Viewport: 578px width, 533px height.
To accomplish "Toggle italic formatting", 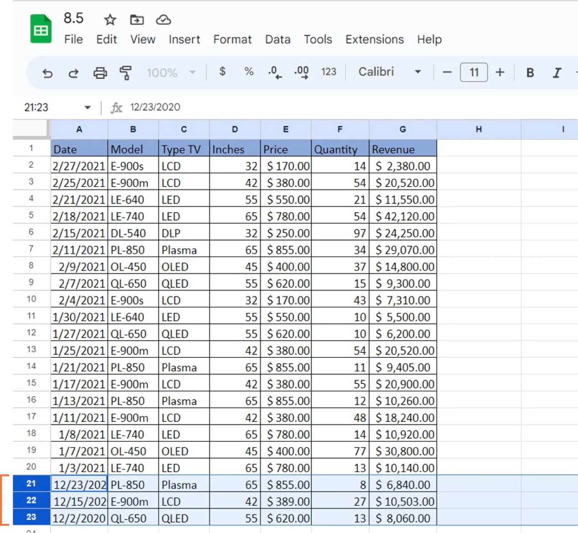I will coord(557,72).
